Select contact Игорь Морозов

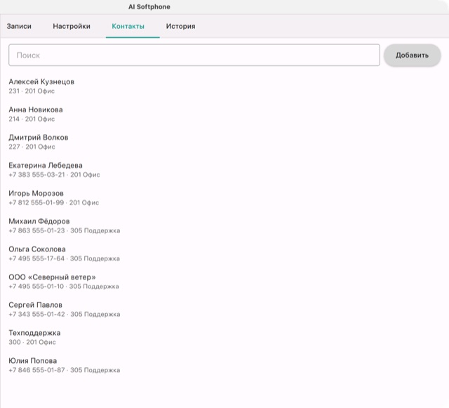click(x=36, y=193)
